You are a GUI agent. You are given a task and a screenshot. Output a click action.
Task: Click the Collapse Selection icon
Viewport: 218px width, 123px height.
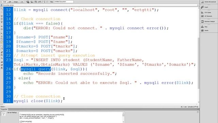point(2,19)
